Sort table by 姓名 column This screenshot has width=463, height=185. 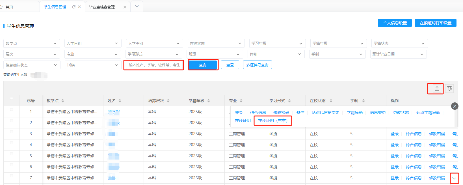pos(120,101)
